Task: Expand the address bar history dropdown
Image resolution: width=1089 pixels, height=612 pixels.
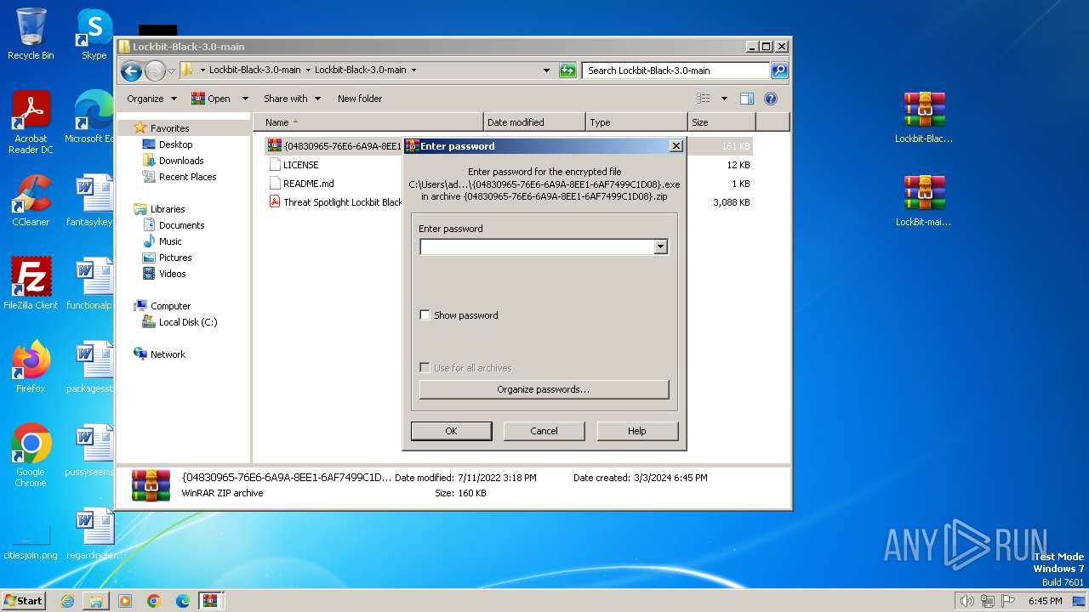Action: [546, 71]
